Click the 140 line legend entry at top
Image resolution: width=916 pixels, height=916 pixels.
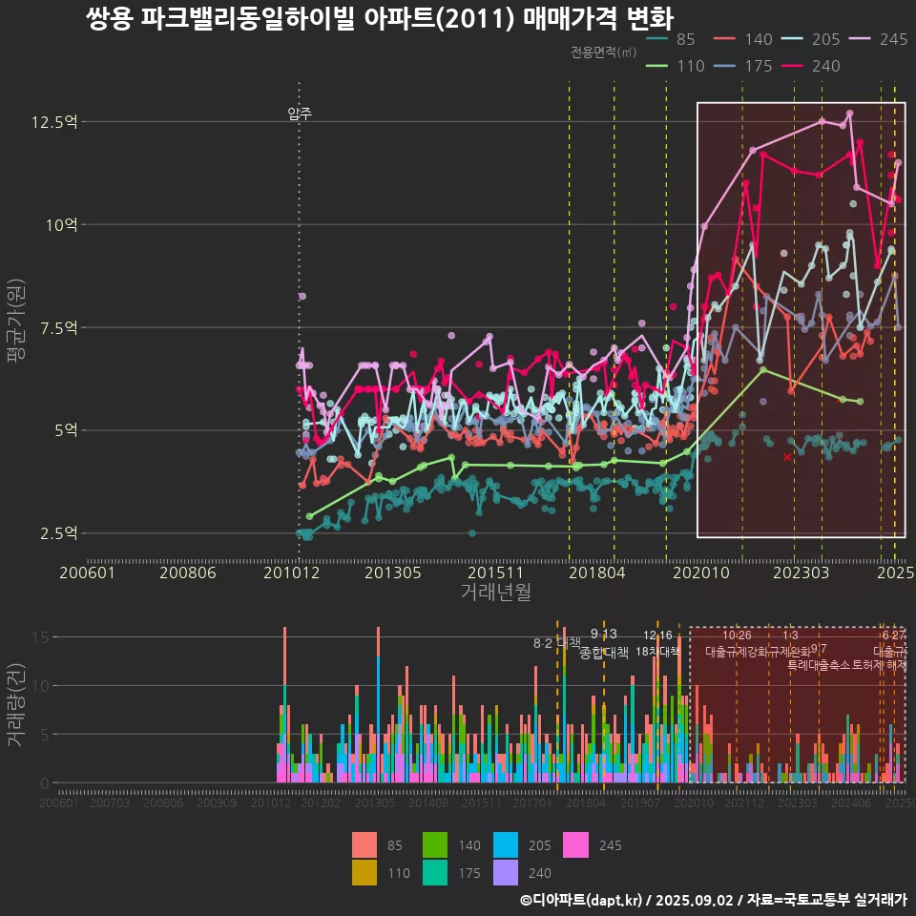click(742, 39)
